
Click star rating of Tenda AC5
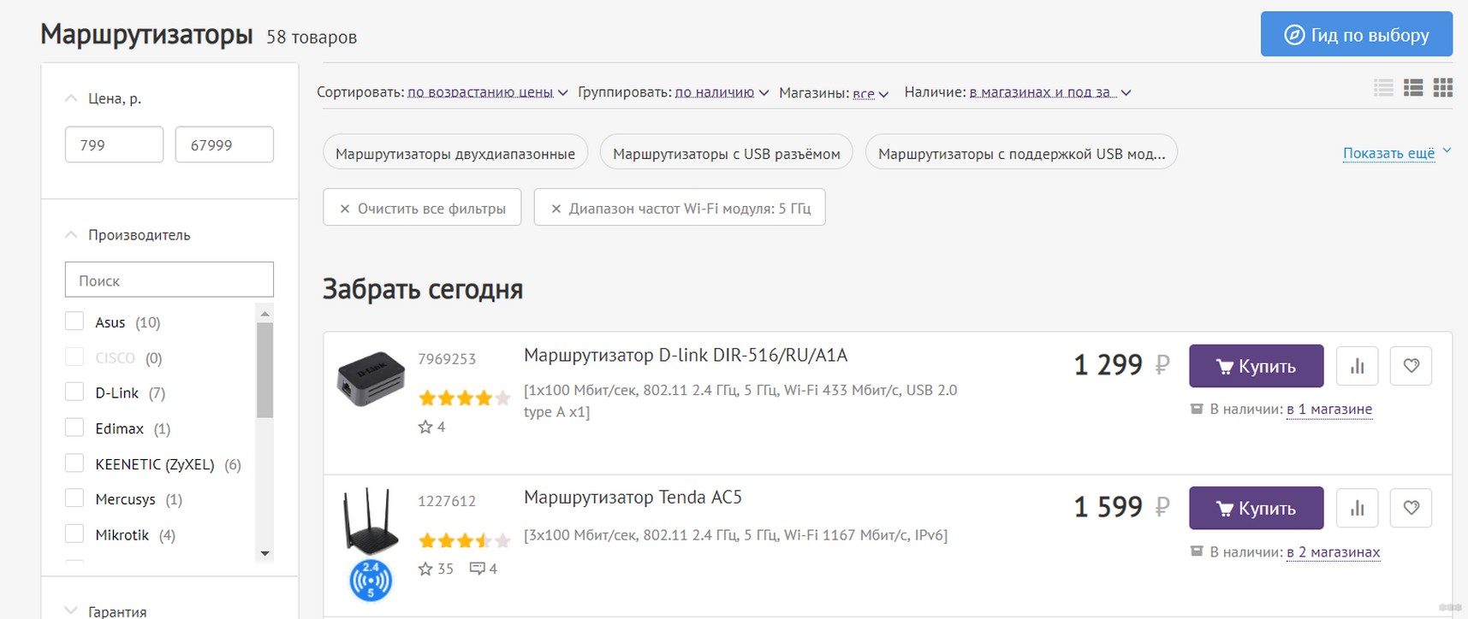[x=465, y=539]
